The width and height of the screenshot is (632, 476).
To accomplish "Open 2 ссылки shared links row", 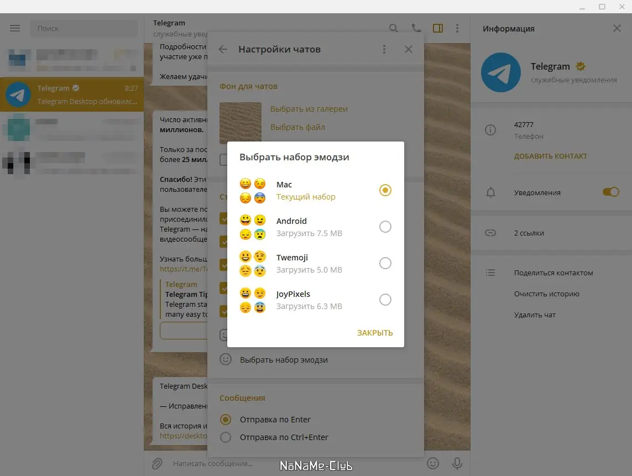I will pos(551,233).
